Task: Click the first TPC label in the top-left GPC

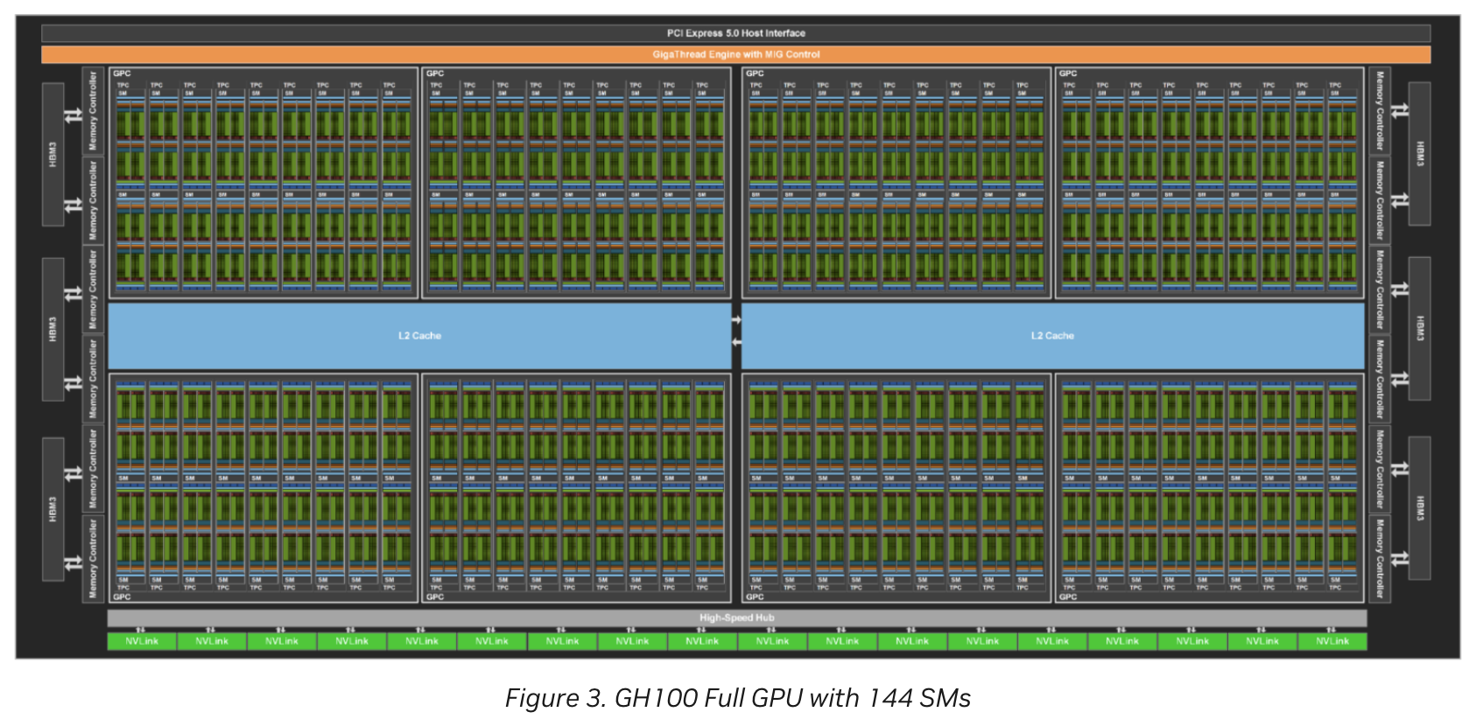Action: [x=123, y=85]
